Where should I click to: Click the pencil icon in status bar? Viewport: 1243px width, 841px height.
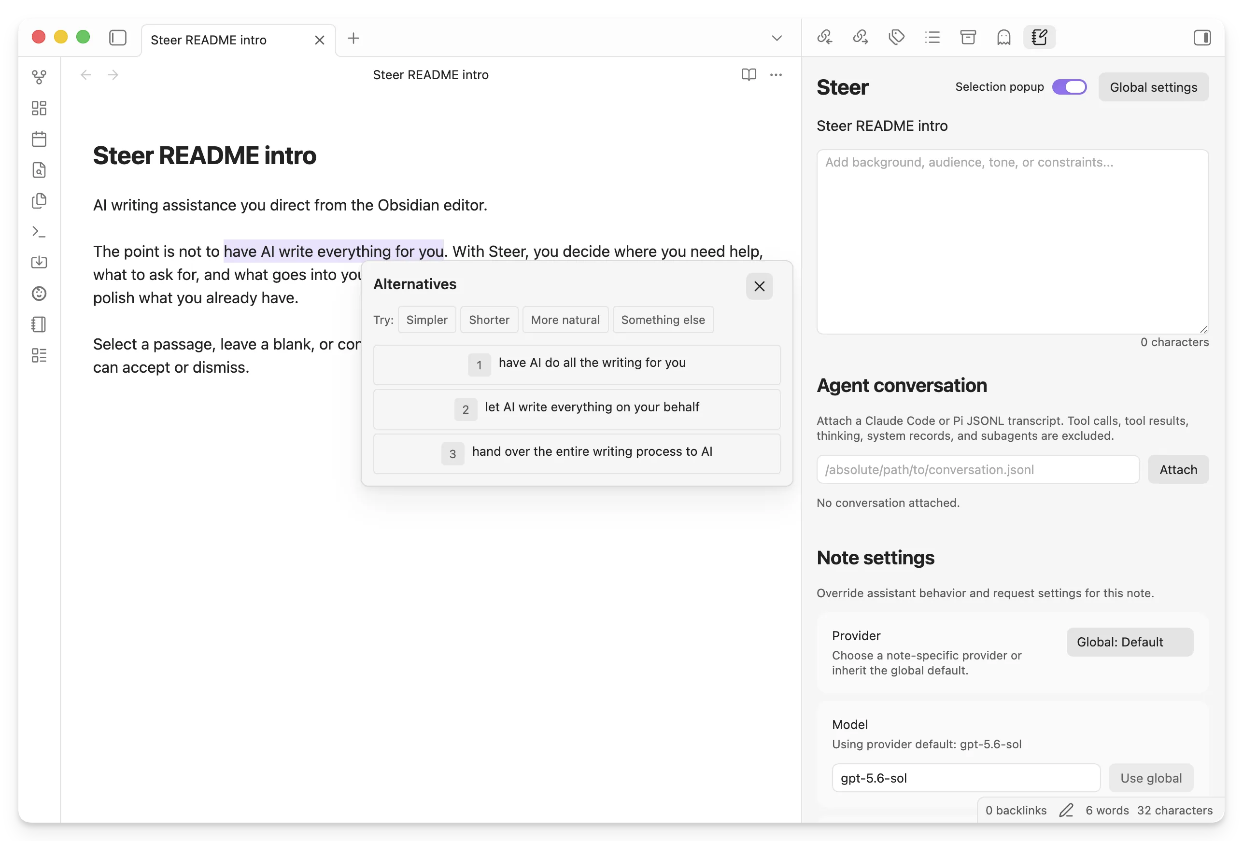tap(1066, 811)
